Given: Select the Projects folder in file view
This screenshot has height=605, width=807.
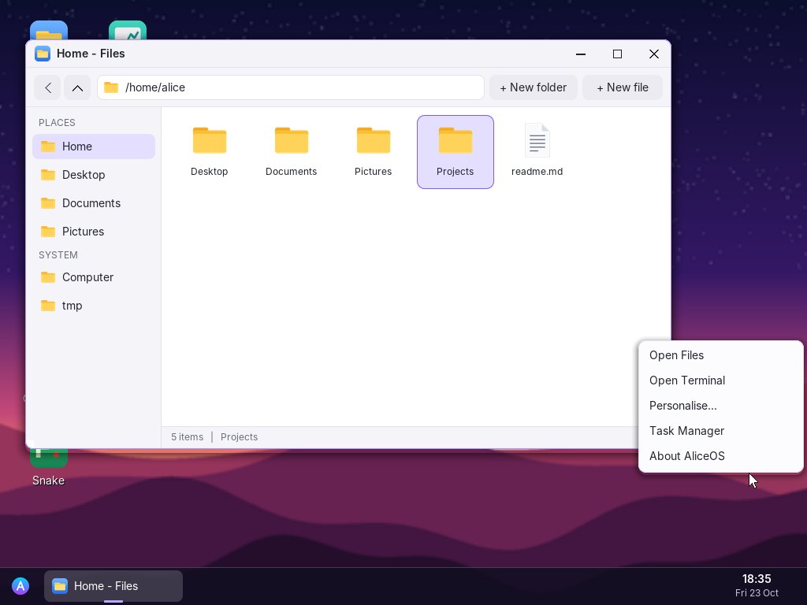Looking at the screenshot, I should point(456,152).
